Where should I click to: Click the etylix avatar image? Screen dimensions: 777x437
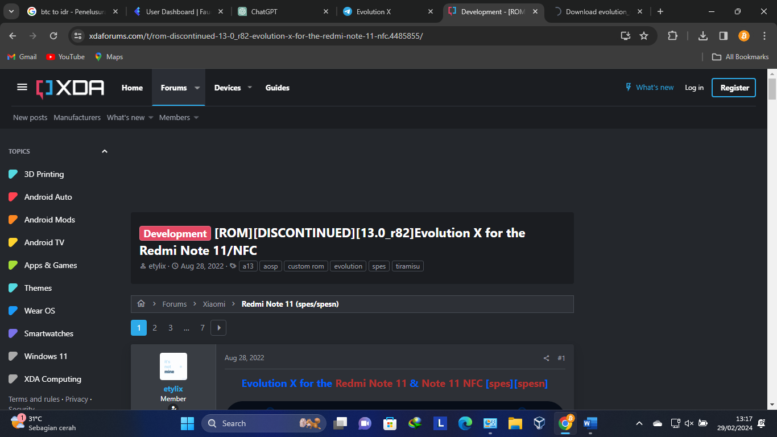pyautogui.click(x=173, y=366)
